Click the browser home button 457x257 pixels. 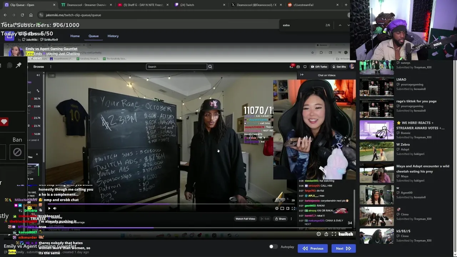[x=31, y=15]
